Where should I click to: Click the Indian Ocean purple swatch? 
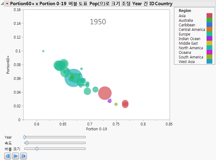click(x=209, y=39)
